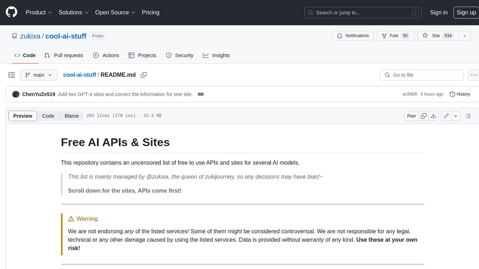
Task: Open ChenYuZe519 author profile
Action: click(x=39, y=94)
